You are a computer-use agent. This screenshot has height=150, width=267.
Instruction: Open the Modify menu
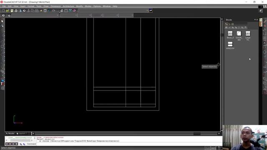click(79, 6)
